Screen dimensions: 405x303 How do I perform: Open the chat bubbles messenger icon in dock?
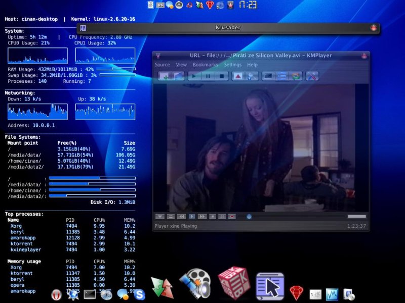click(x=123, y=294)
